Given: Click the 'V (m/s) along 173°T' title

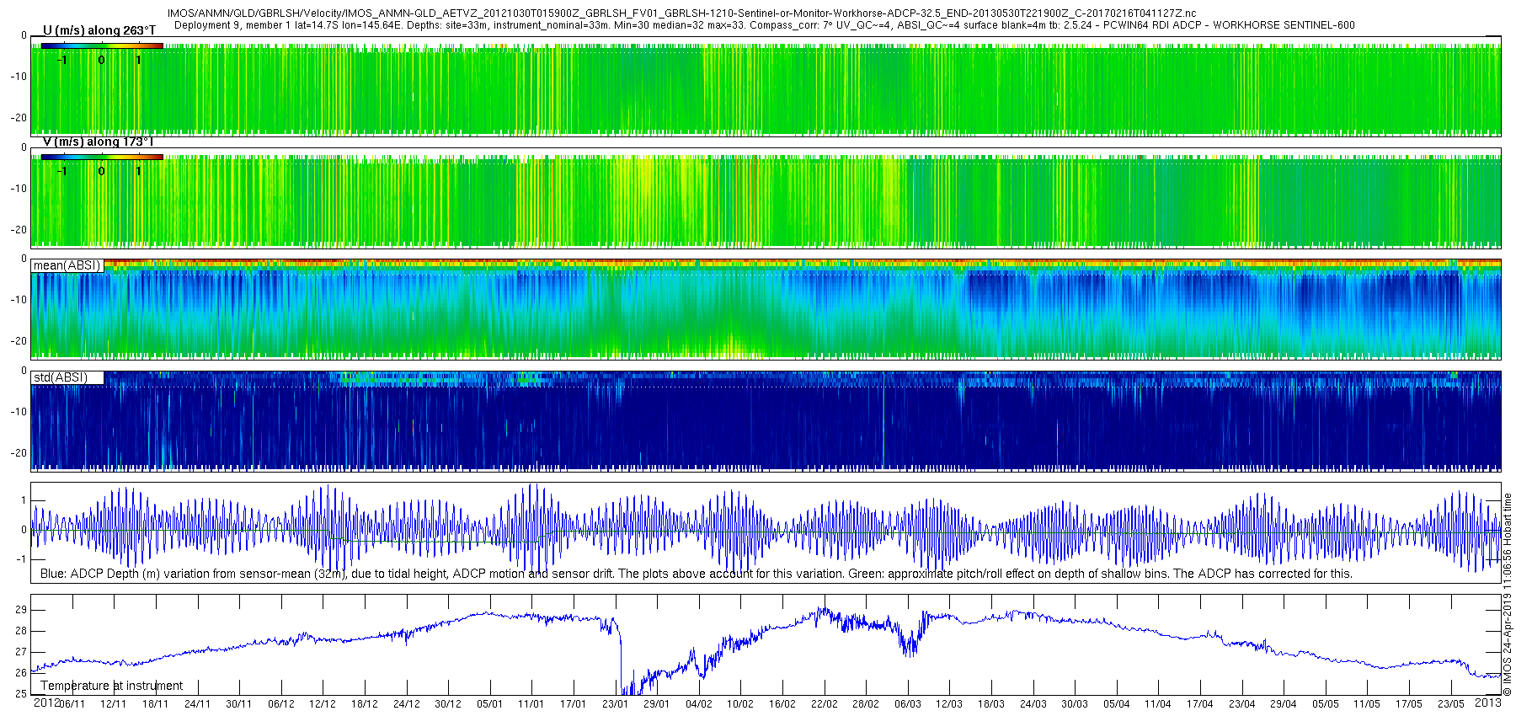Looking at the screenshot, I should coord(98,142).
